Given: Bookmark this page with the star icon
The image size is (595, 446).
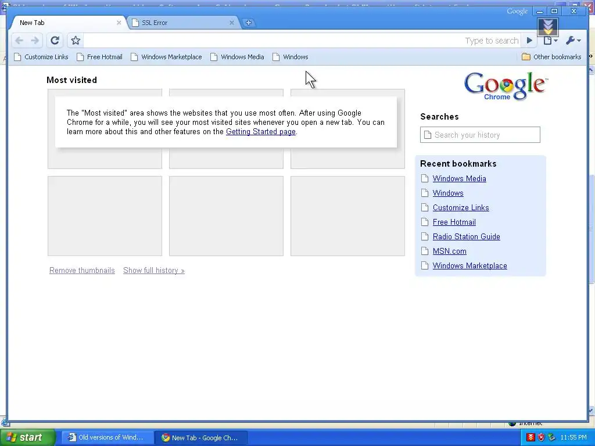Looking at the screenshot, I should click(76, 40).
